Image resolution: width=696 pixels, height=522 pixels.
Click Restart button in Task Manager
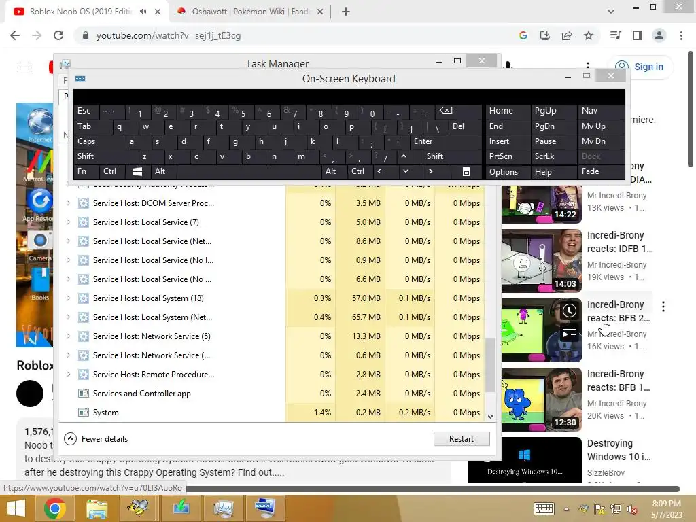462,439
